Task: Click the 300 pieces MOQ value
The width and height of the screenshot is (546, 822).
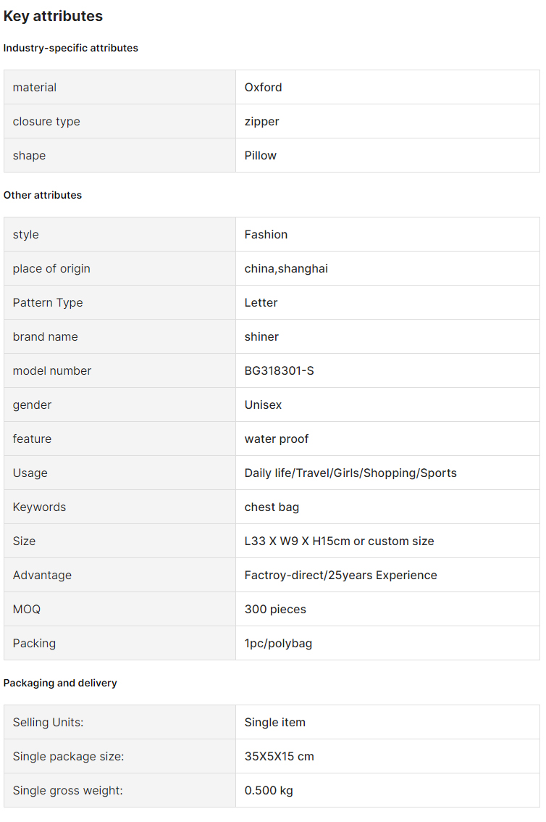Action: 275,610
